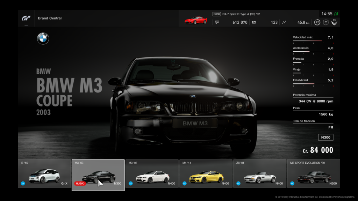Click the round BMW brand emblem
Screen dimensions: 358x201
[x=43, y=39]
